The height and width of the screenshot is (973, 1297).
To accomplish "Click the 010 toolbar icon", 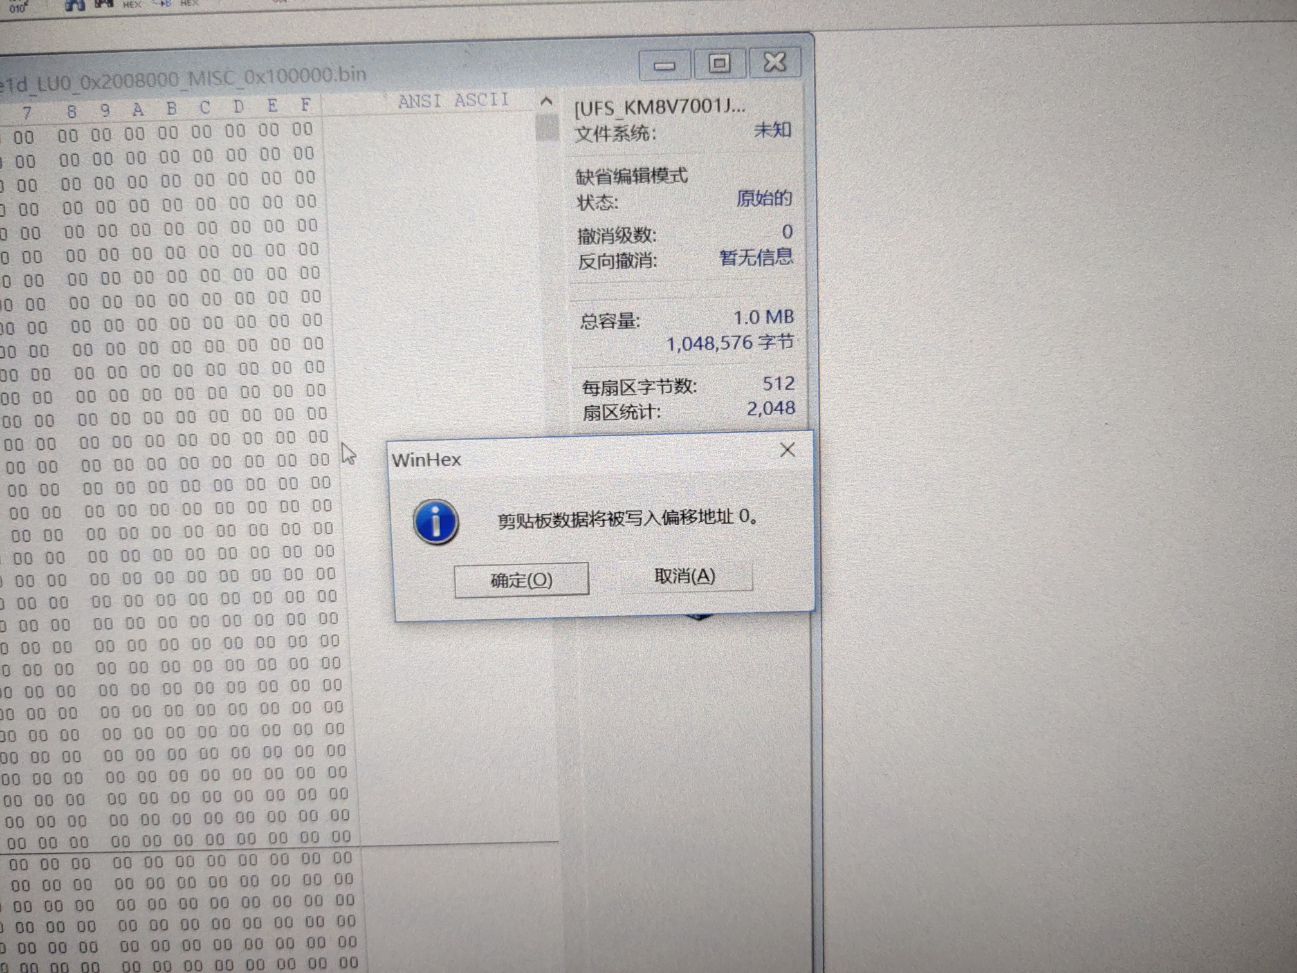I will (x=17, y=8).
